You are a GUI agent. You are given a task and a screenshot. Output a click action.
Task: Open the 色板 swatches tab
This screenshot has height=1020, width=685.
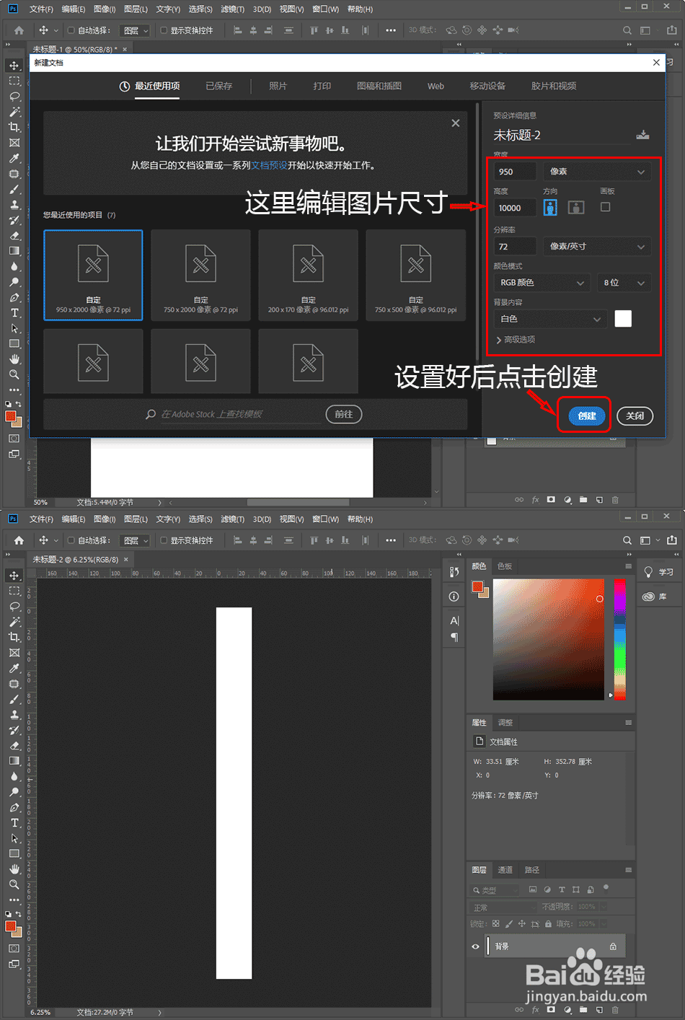click(505, 566)
